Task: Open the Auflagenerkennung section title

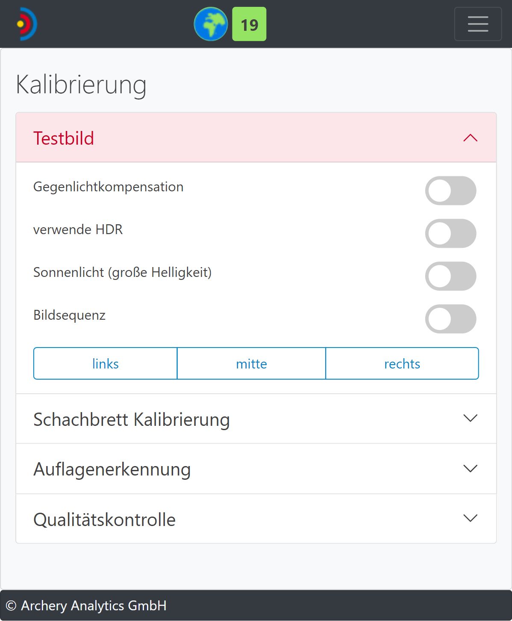Action: 112,469
